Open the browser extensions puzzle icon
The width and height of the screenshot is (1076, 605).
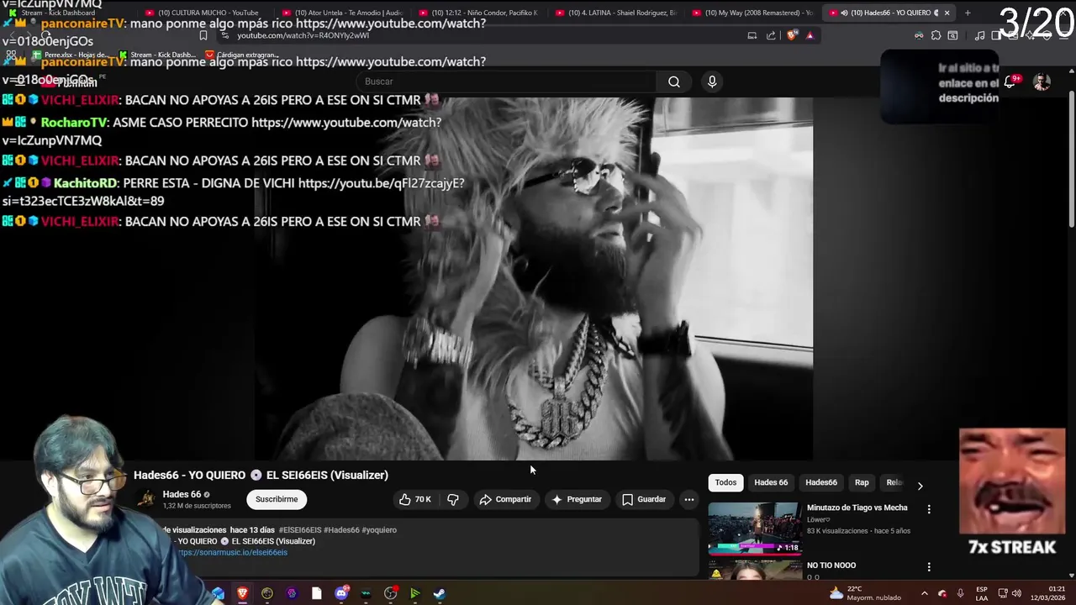point(936,35)
